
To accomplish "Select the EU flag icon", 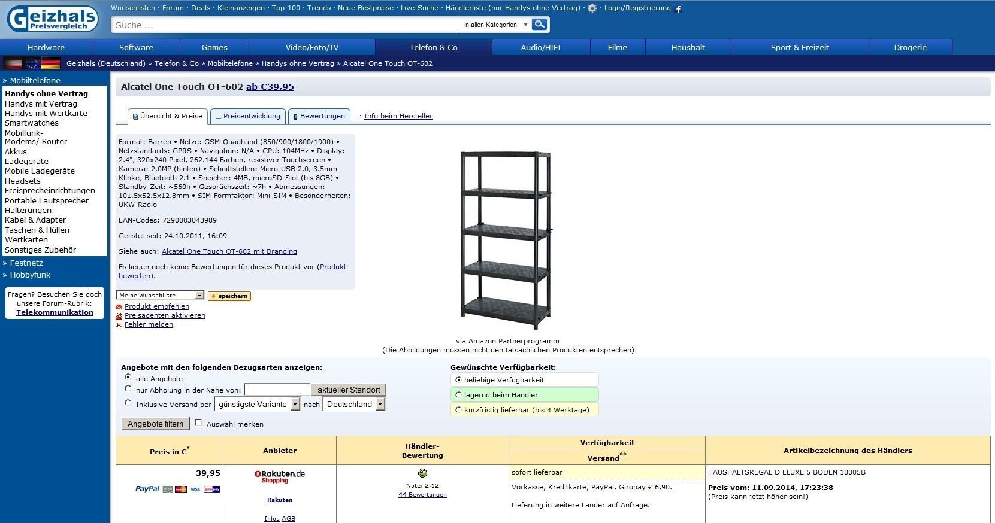I will [x=32, y=63].
